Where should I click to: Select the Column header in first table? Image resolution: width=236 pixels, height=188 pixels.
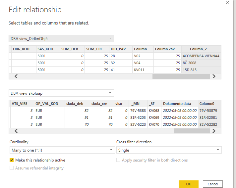point(143,49)
